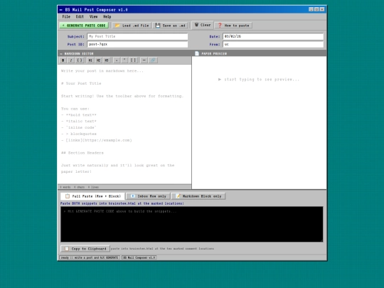Click the black paste code output box
Image resolution: width=384 pixels, height=288 pixels.
click(192, 224)
